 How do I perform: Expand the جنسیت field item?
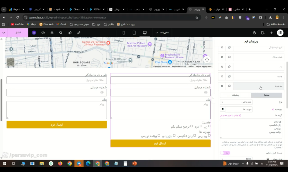[258, 76]
